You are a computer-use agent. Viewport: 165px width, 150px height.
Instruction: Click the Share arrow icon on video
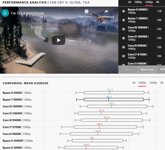click(106, 12)
